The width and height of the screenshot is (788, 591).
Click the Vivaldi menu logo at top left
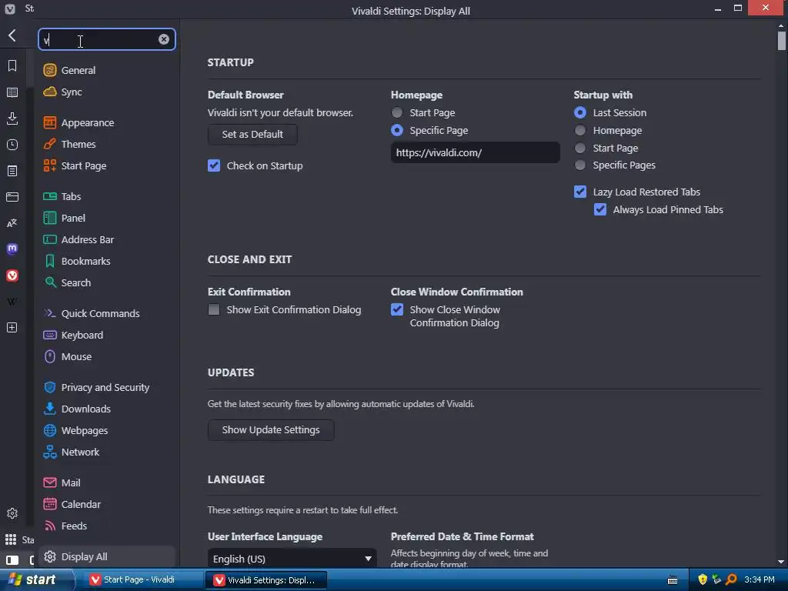[9, 8]
